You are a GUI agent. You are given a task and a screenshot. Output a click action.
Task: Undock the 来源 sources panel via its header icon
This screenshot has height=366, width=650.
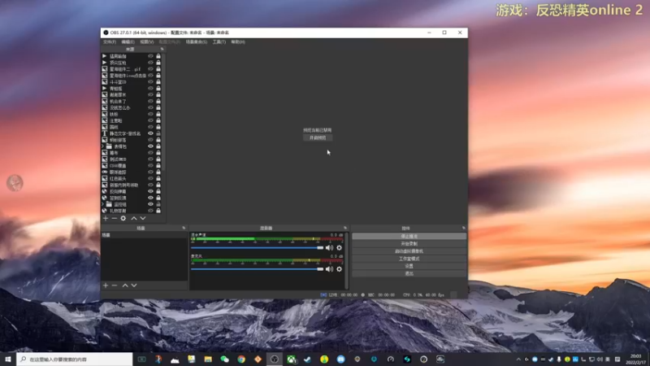(162, 49)
